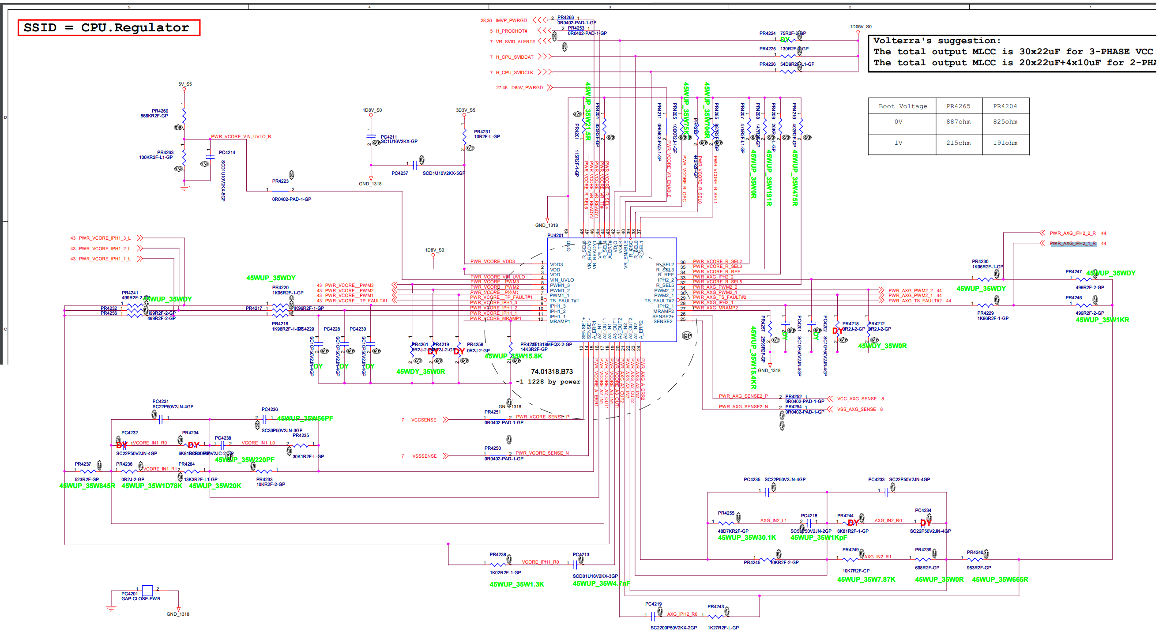Select the PC4214 capacitor symbol

point(210,157)
